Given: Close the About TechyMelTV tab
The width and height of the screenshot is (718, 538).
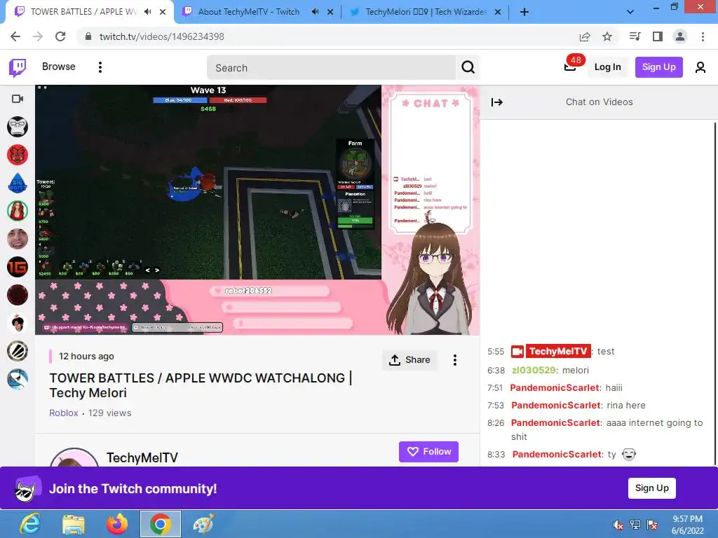Looking at the screenshot, I should tap(330, 12).
